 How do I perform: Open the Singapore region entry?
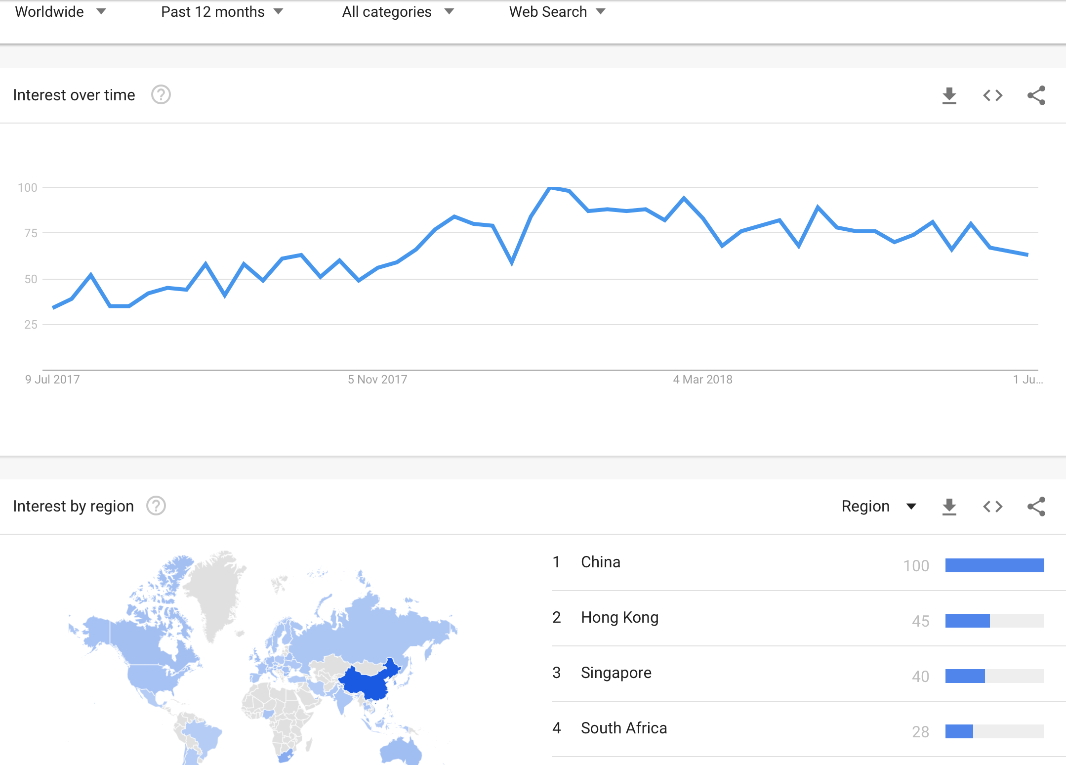click(x=616, y=673)
